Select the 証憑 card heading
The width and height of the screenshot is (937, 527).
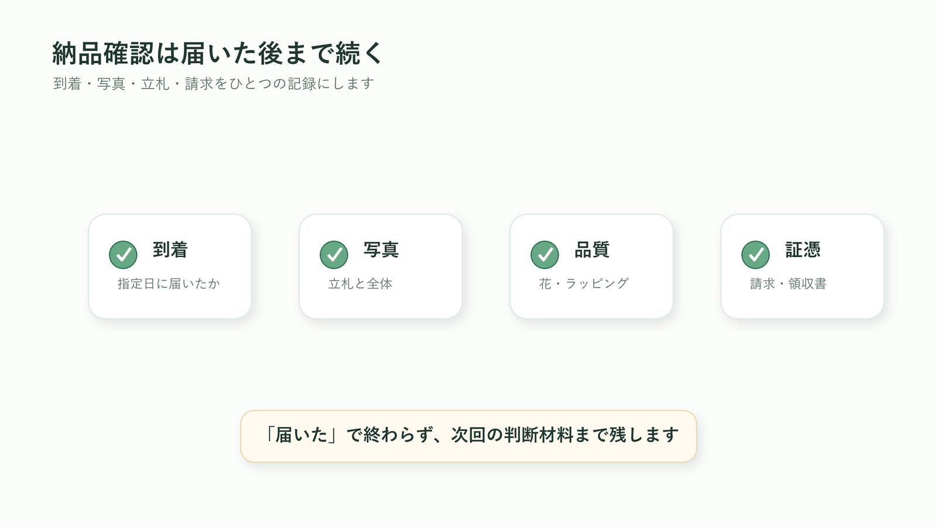(x=802, y=250)
